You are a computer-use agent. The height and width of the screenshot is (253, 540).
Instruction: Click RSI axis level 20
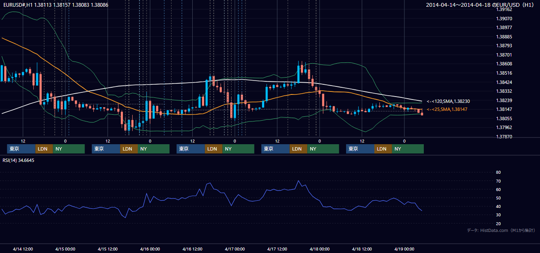coord(498,224)
